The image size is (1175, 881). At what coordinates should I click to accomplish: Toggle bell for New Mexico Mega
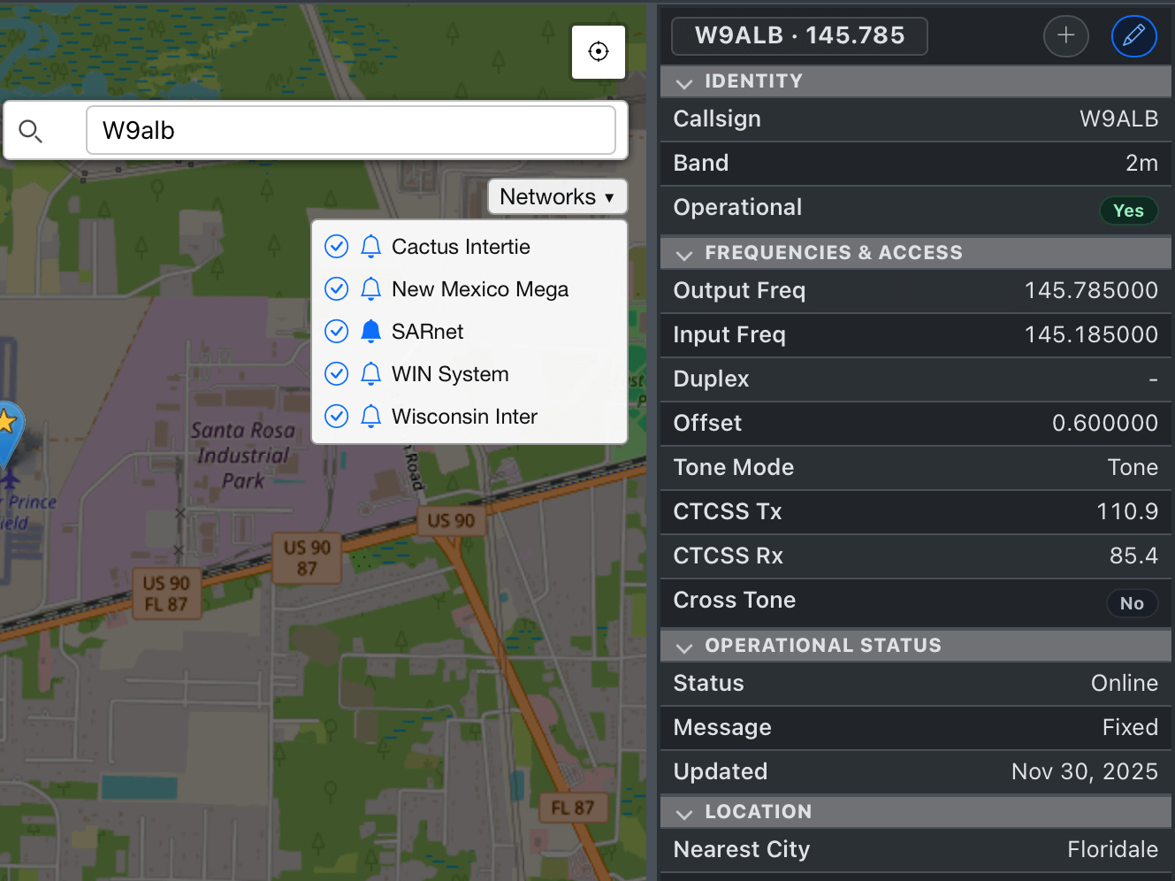pos(371,289)
